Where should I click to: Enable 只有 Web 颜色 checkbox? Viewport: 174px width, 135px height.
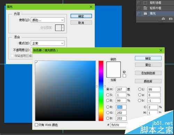pos(36,125)
